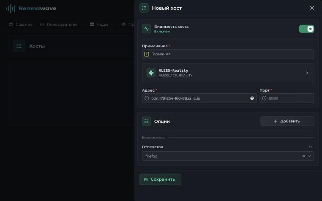
Task: Reset the Отпечаток field with undo icon
Action: pyautogui.click(x=311, y=147)
